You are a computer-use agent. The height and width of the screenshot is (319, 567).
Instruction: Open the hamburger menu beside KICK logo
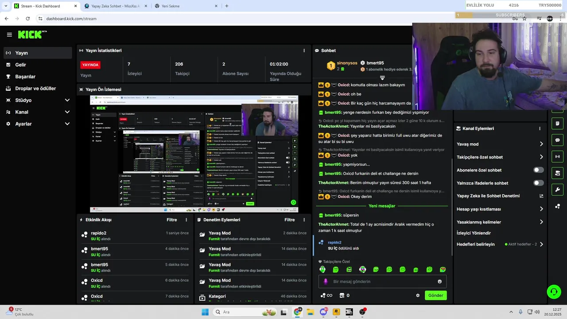pos(9,35)
